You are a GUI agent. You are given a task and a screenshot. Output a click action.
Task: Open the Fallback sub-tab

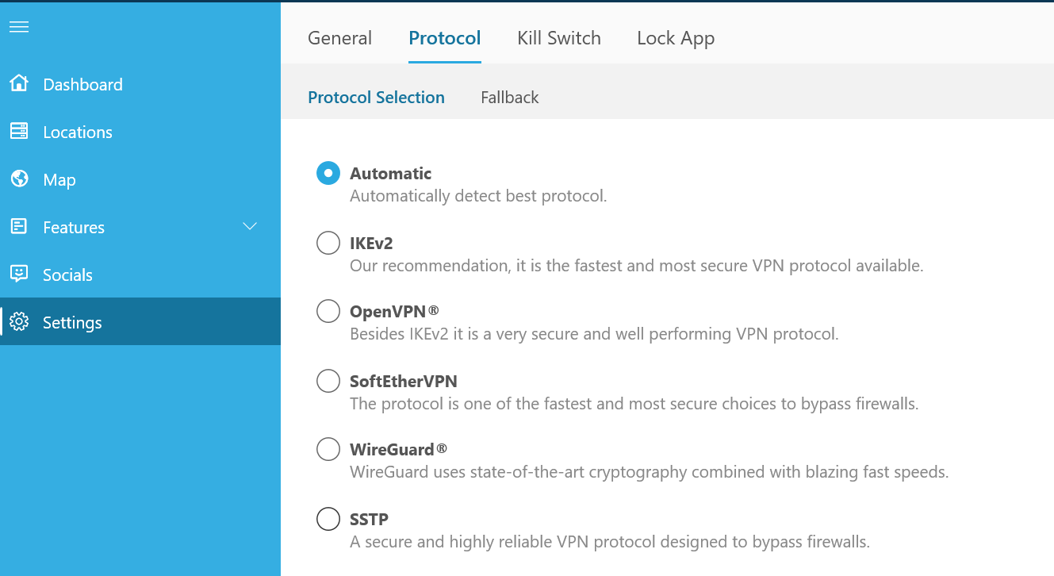[510, 98]
